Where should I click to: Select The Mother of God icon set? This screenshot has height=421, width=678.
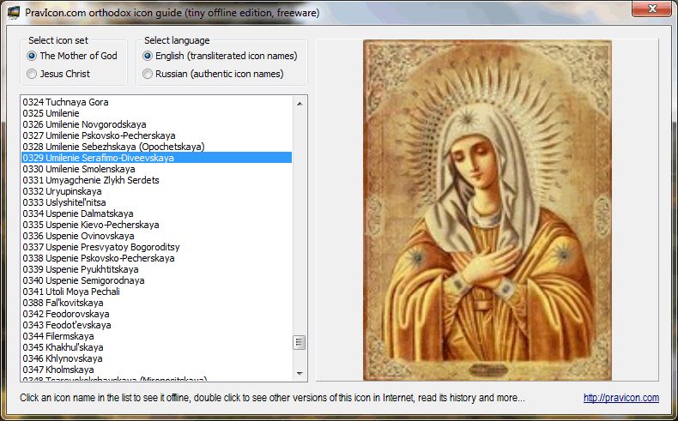[72, 56]
